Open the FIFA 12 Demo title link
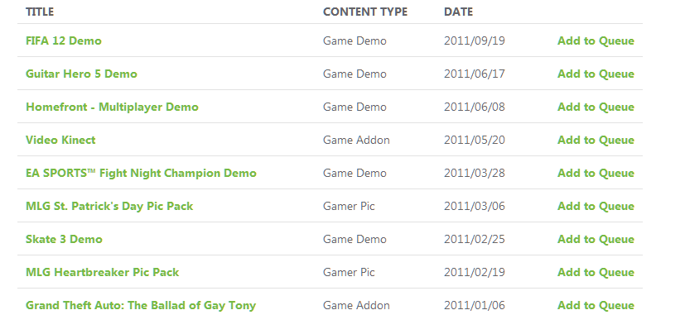Viewport: 685px width, 334px height. (63, 41)
